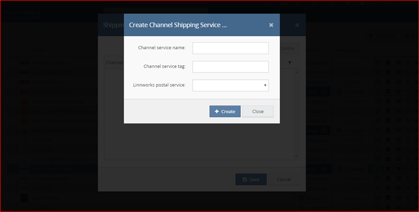Click the Close button in the dialog footer
419x212 pixels.
(258, 111)
